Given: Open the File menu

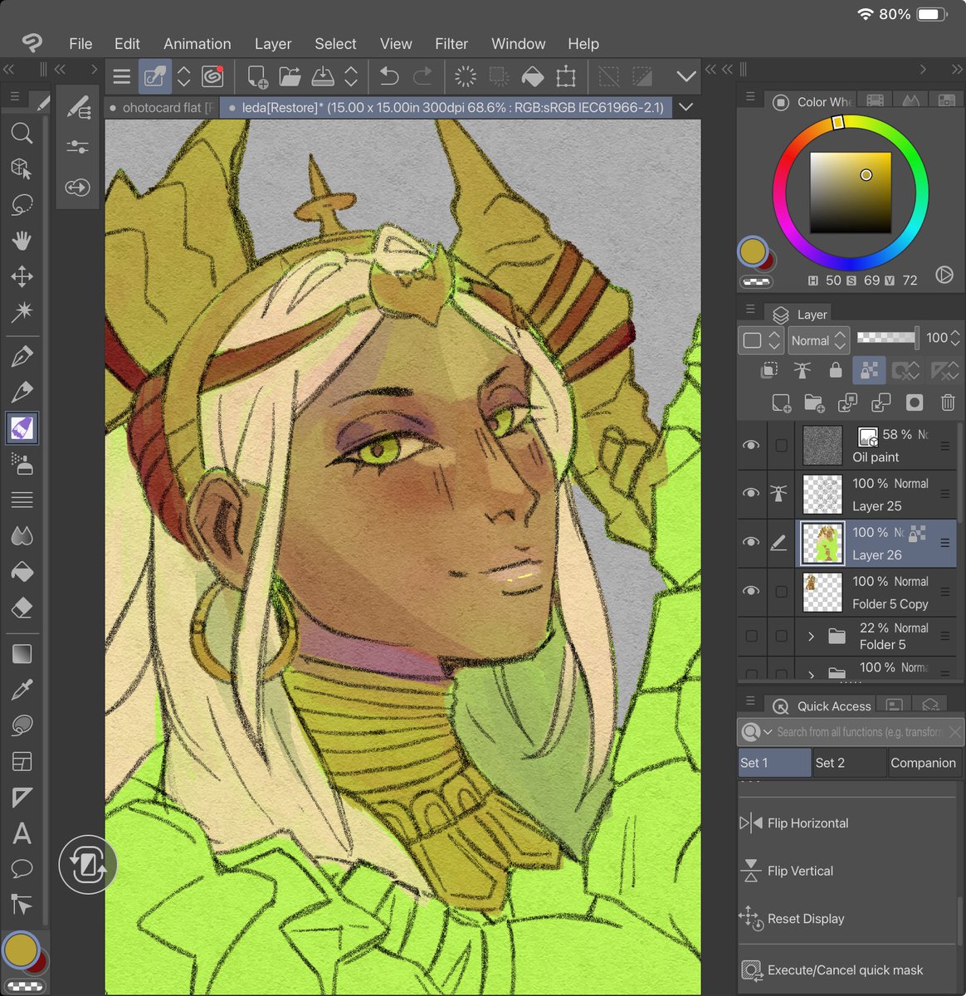Looking at the screenshot, I should pos(80,44).
